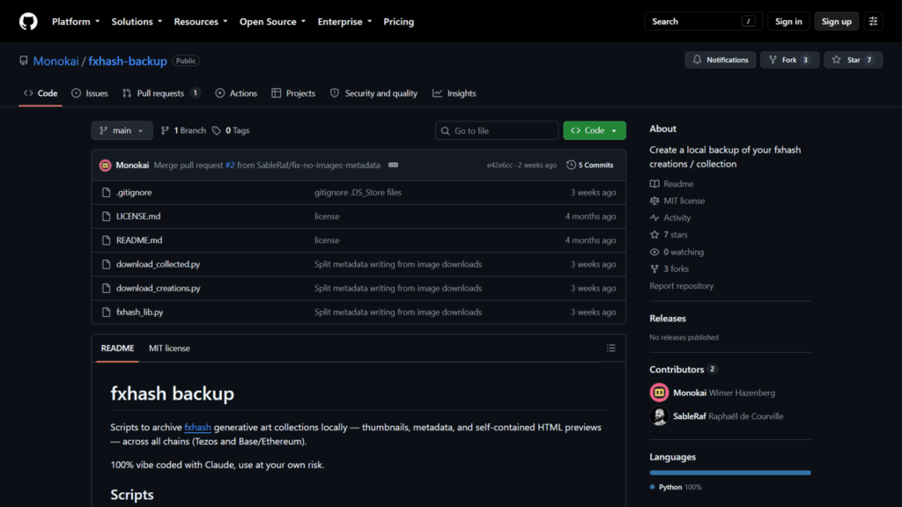The height and width of the screenshot is (507, 902).
Task: View the 0 Tags link
Action: pos(231,130)
